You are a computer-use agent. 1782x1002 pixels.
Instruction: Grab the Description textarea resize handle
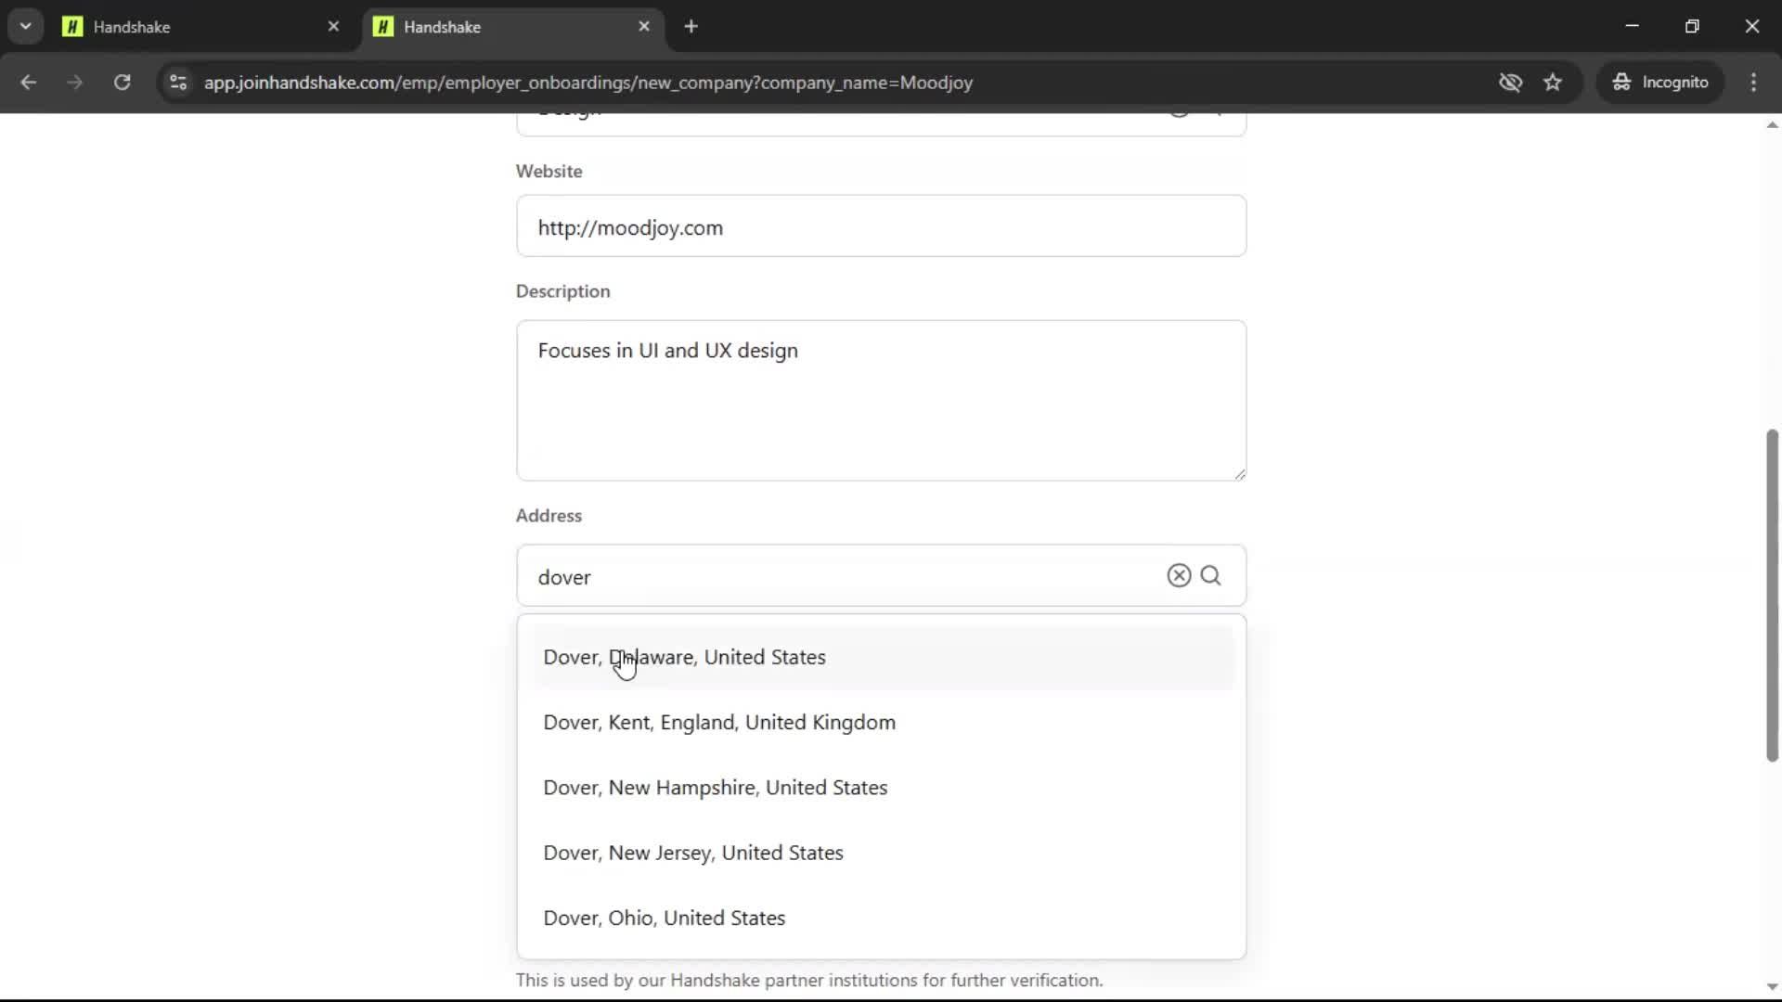click(1240, 474)
